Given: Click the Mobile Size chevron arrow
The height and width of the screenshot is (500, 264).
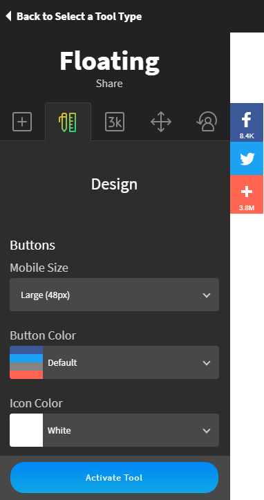Looking at the screenshot, I should (207, 295).
